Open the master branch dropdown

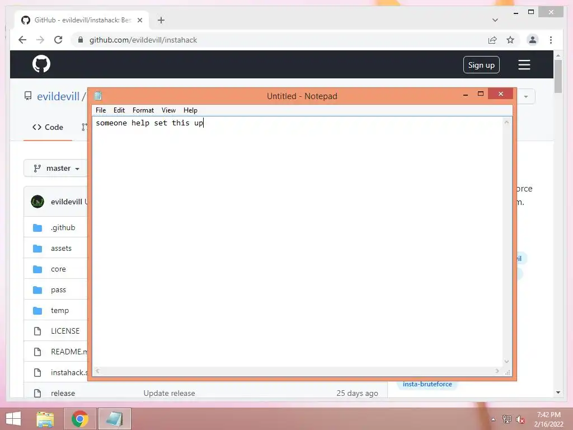[57, 168]
